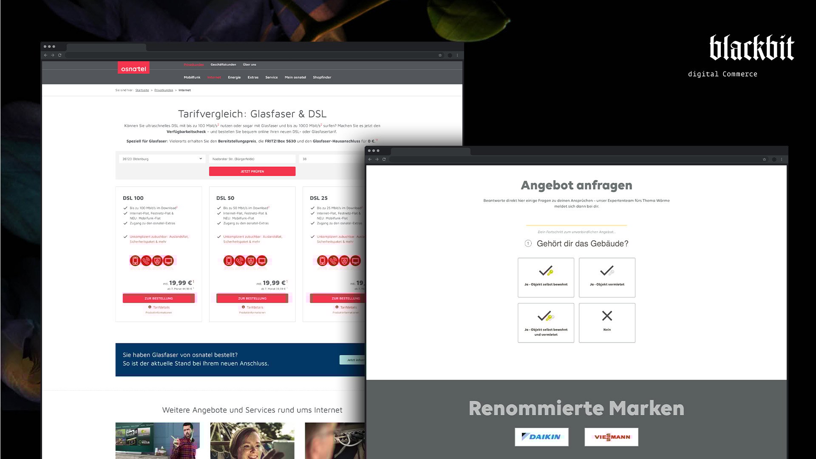Open the Energie navigation menu item
This screenshot has width=816, height=459.
click(234, 77)
